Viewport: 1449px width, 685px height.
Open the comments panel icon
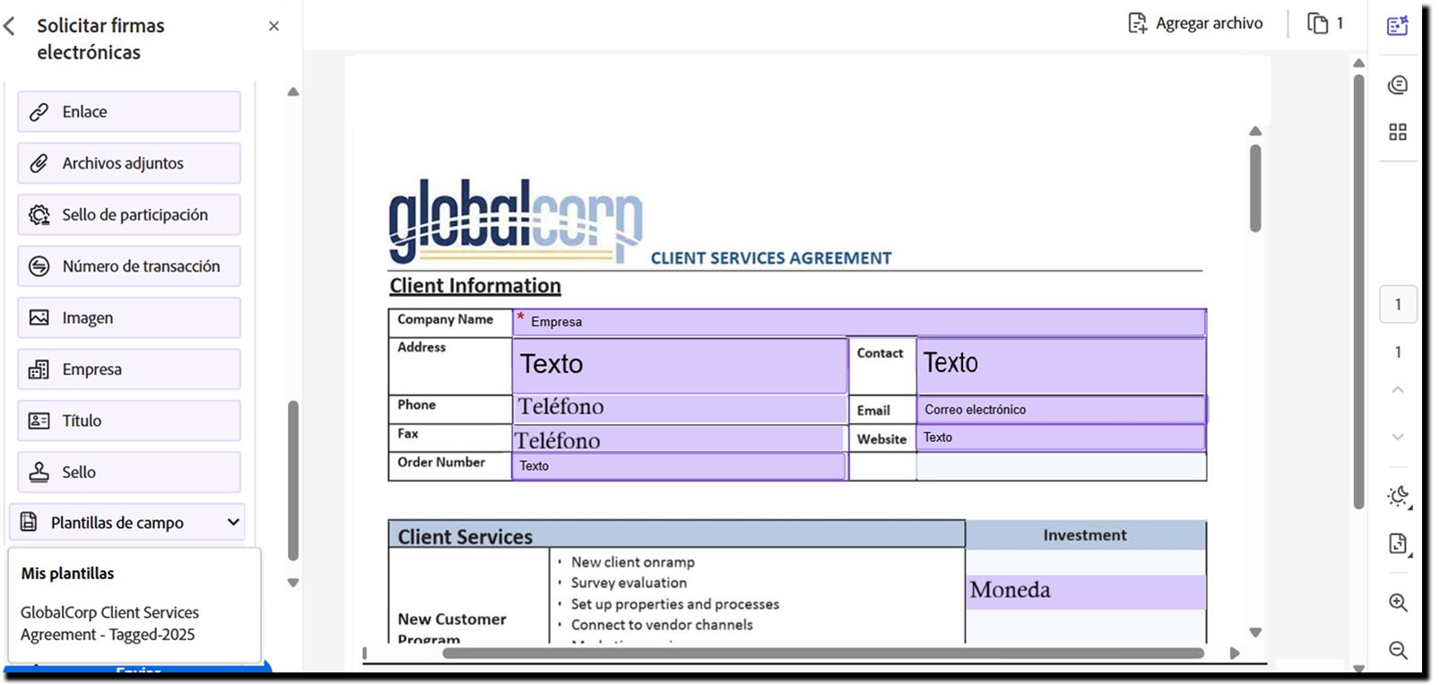[1398, 85]
